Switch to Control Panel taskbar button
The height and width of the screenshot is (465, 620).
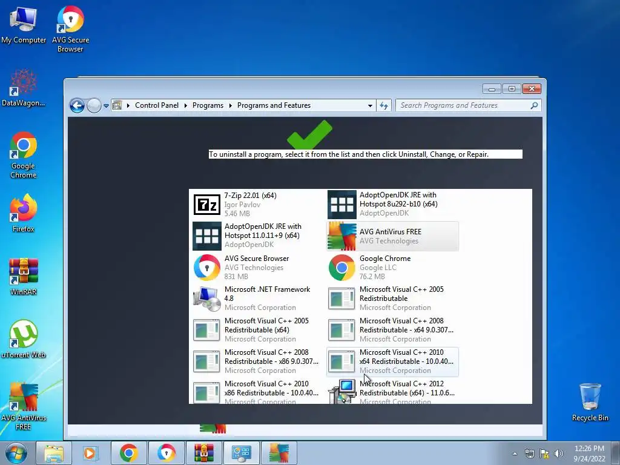[x=241, y=453]
